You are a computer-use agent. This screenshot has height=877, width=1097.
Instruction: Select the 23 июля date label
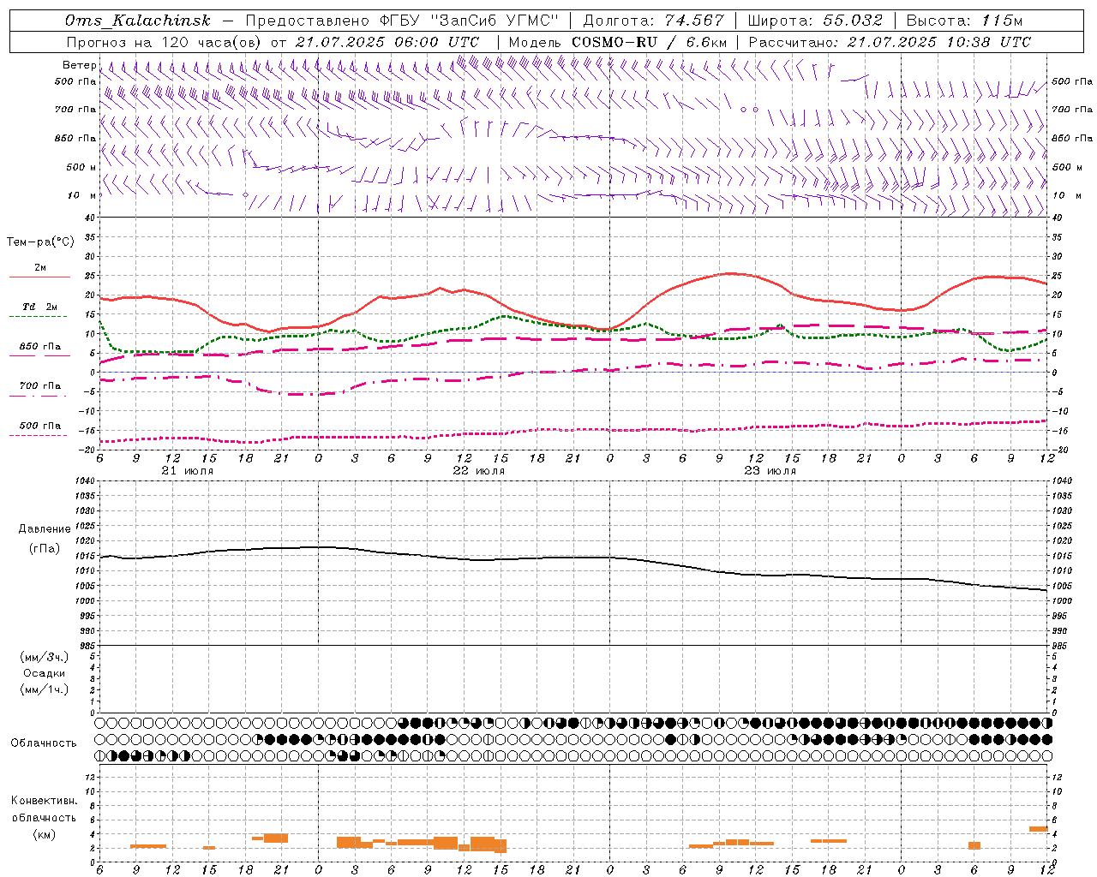coord(770,471)
